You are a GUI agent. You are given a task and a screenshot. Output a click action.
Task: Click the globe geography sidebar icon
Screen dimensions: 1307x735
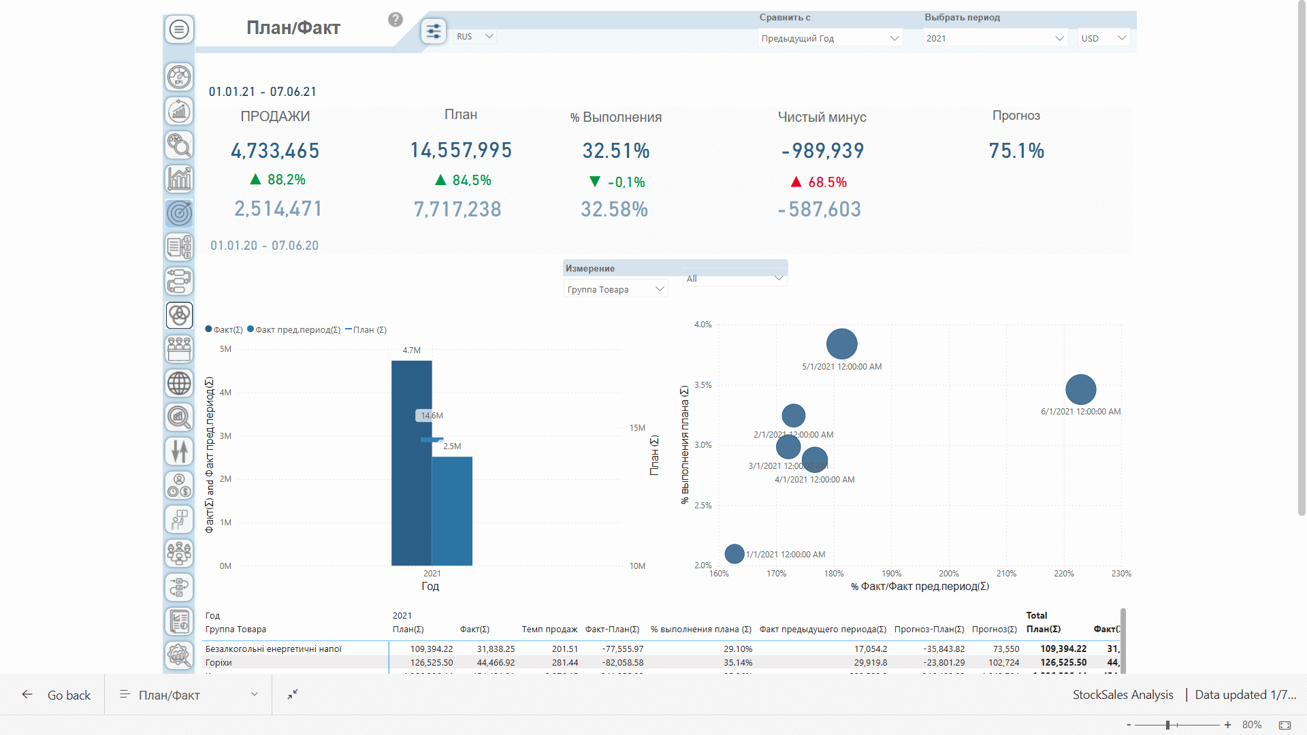(x=179, y=383)
